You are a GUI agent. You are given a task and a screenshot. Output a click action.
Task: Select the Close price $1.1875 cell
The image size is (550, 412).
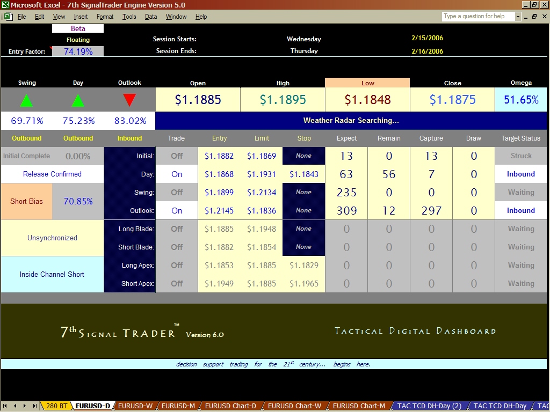pyautogui.click(x=452, y=99)
